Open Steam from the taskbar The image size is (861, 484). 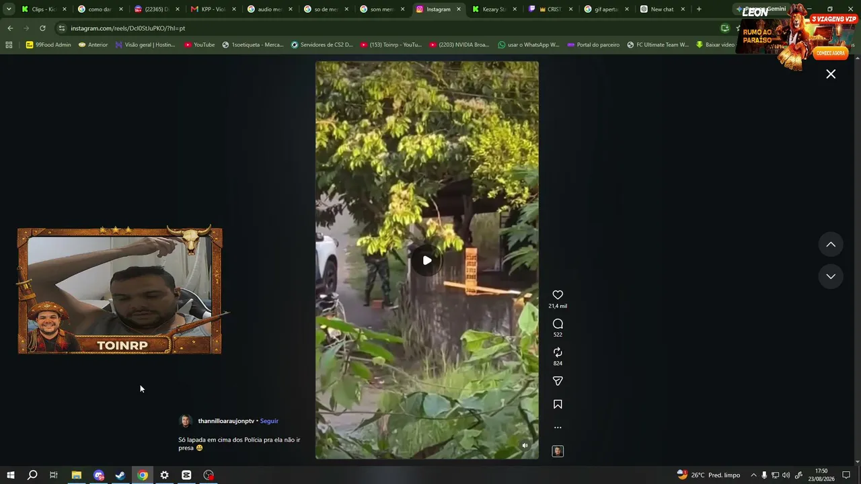coord(120,475)
